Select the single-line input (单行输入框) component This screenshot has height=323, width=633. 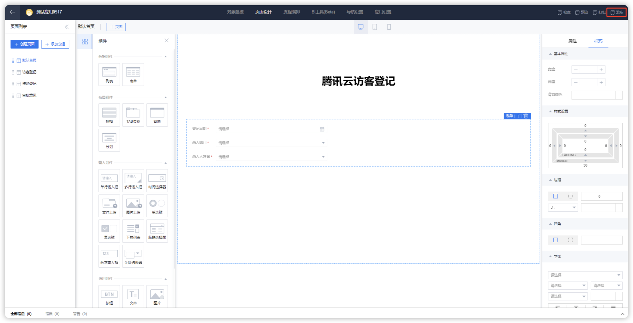(x=109, y=180)
